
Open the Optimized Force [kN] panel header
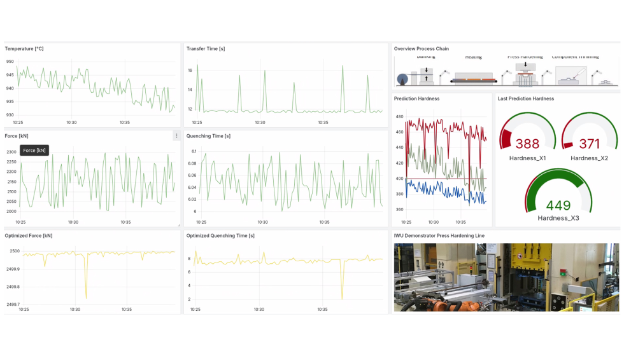(29, 236)
